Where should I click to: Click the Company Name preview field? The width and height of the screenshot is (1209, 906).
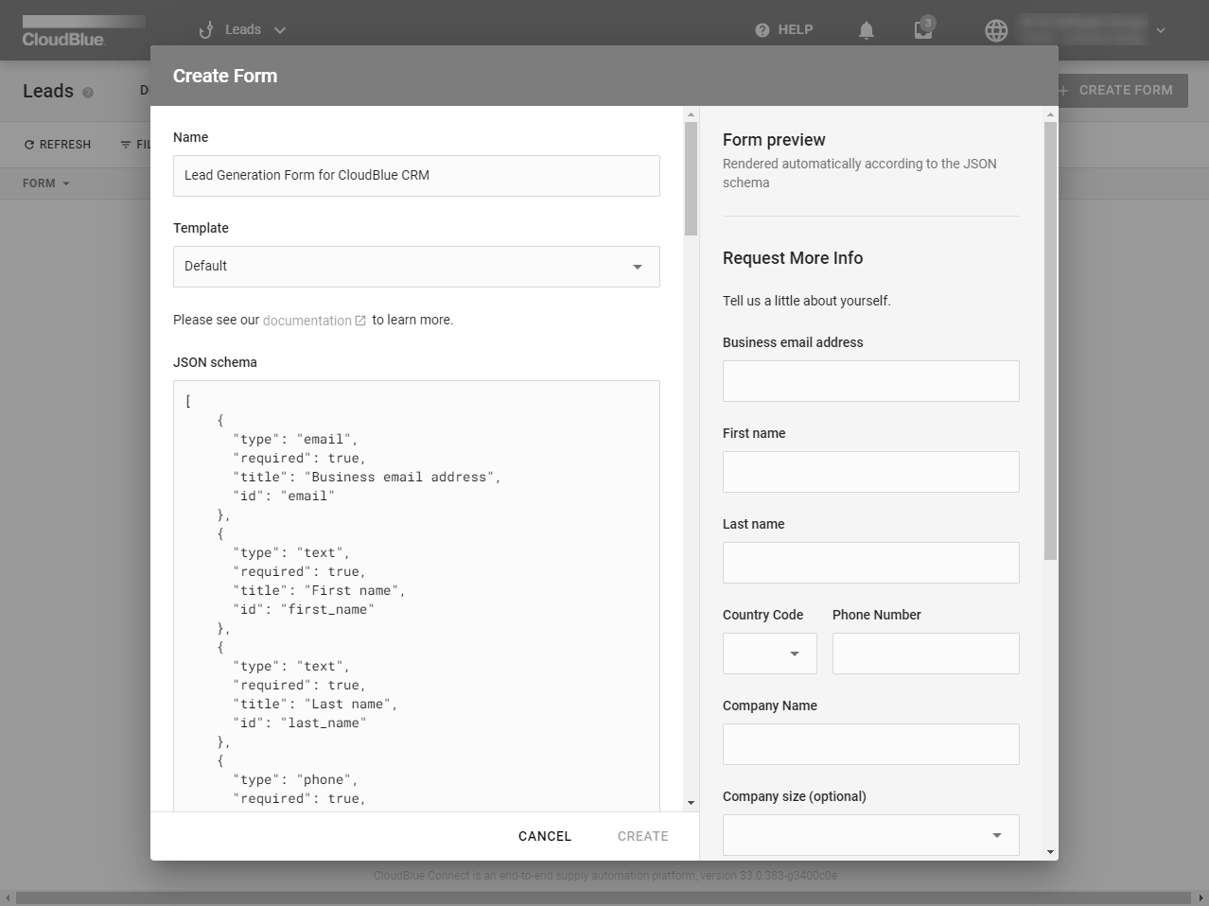(871, 744)
